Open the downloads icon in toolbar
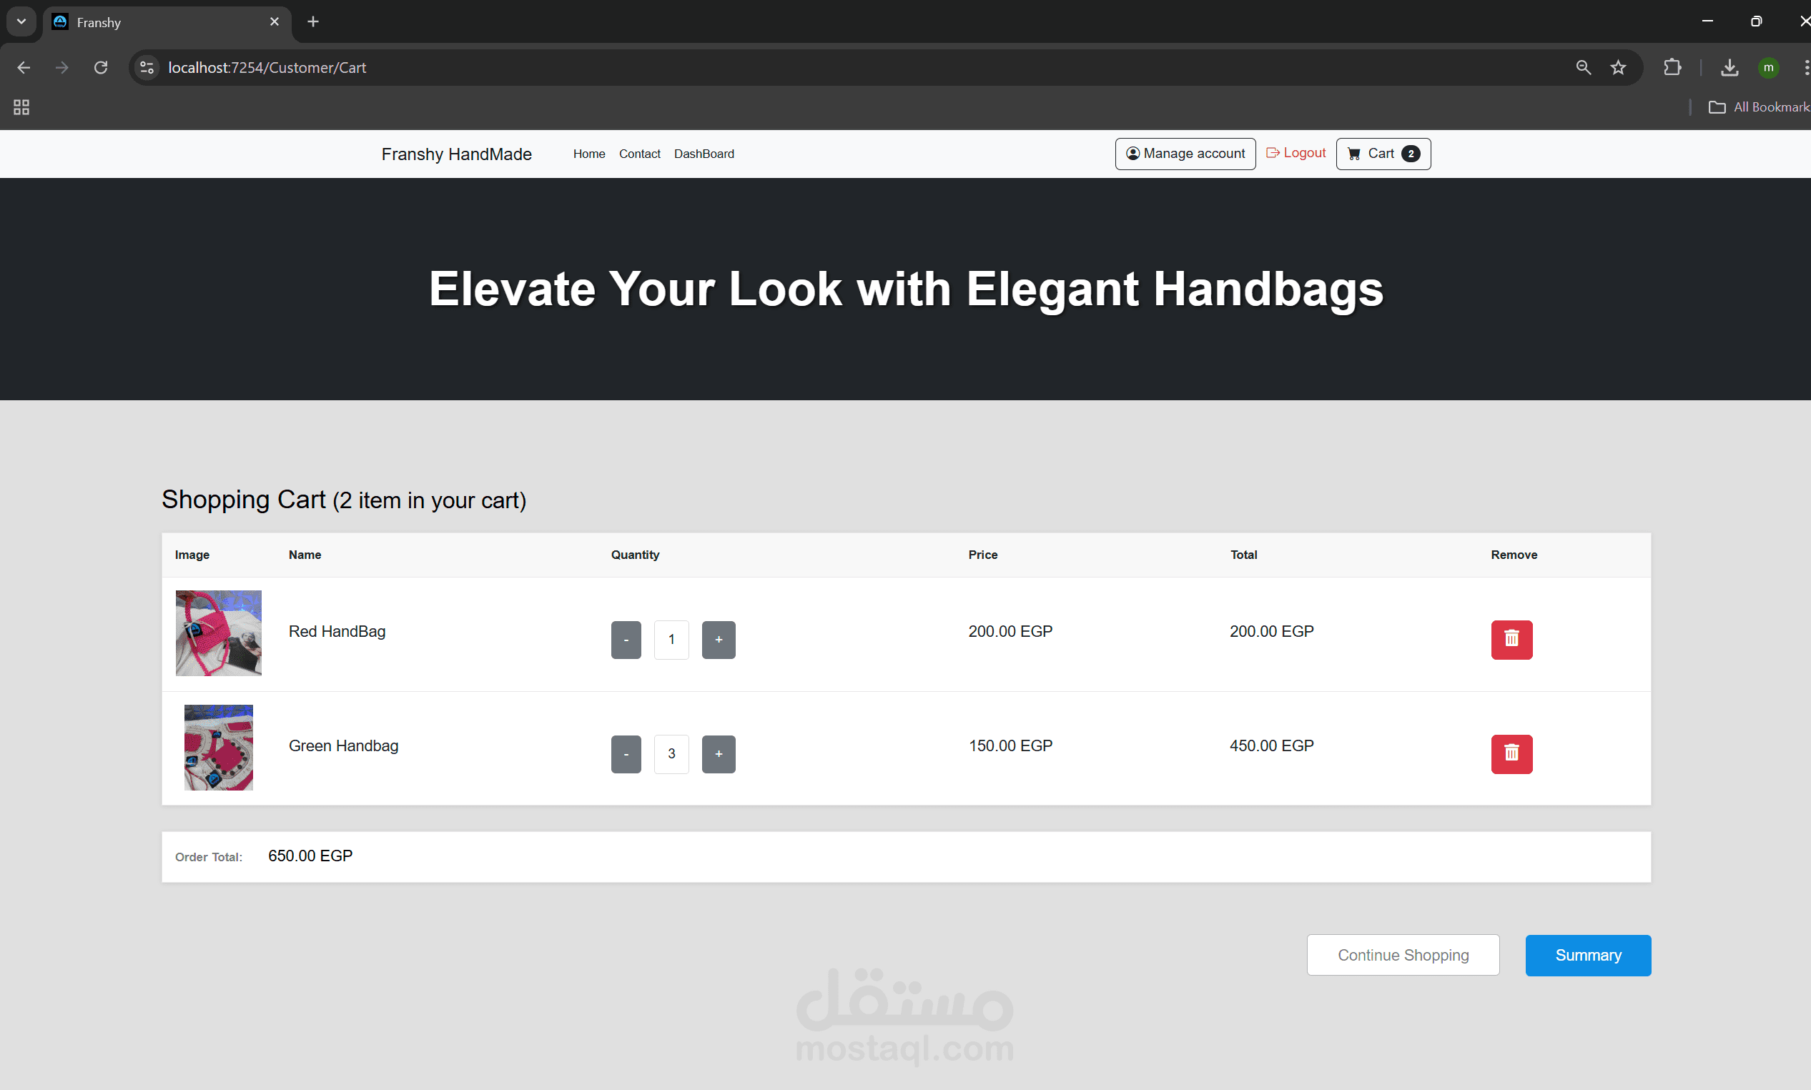 [1729, 68]
